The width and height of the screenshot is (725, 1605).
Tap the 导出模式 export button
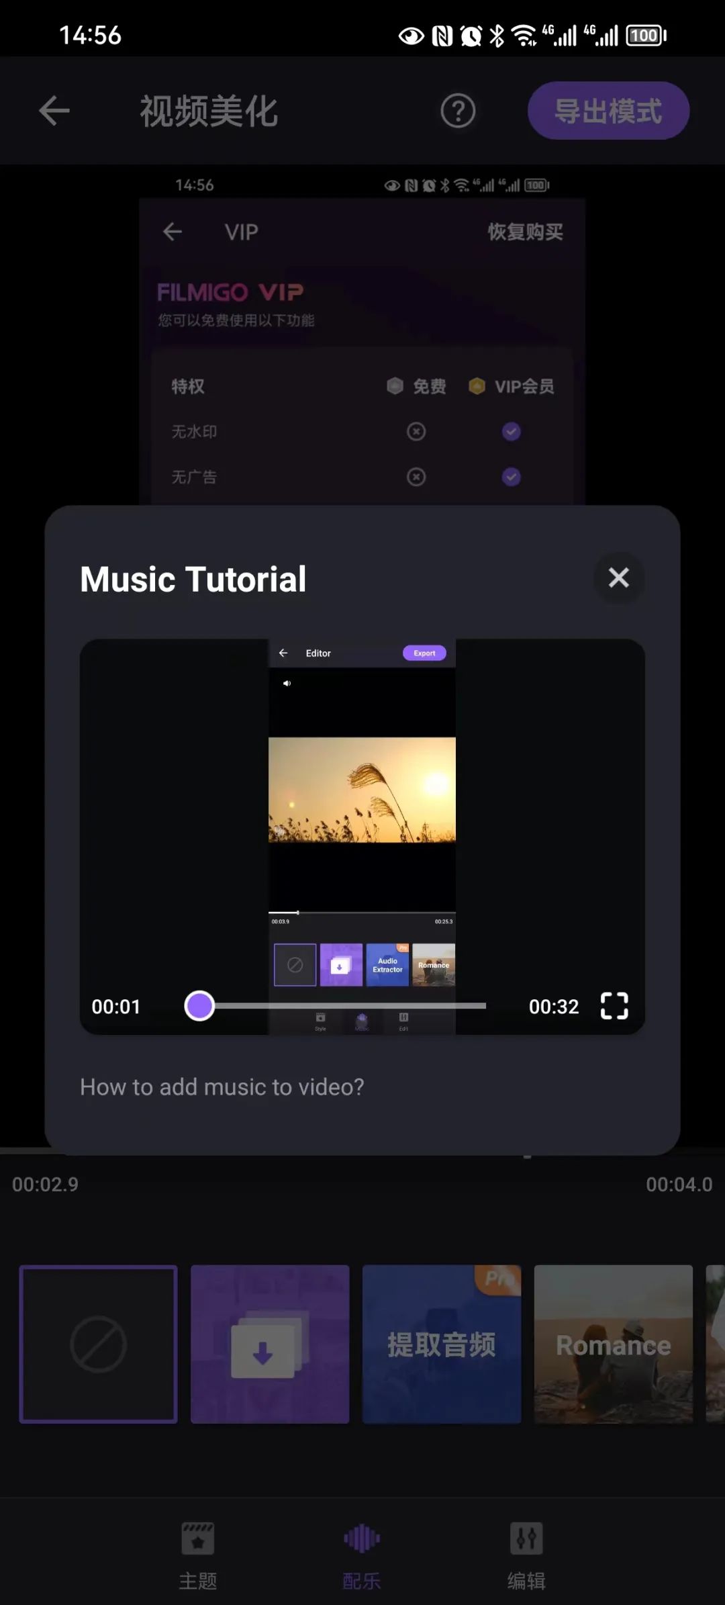click(608, 111)
